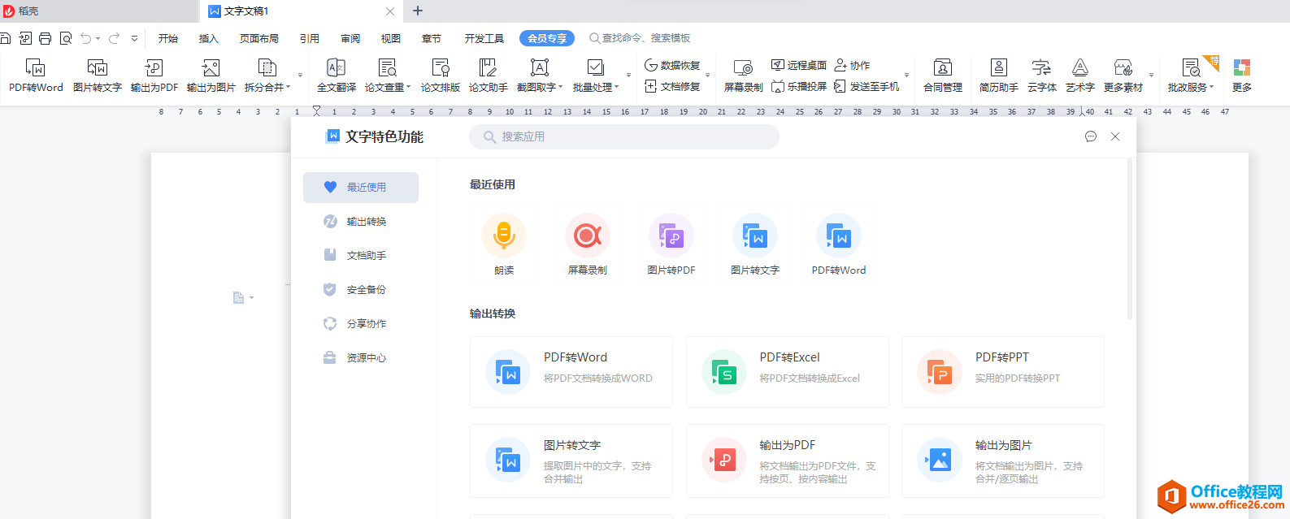The image size is (1290, 519).
Task: Open 页面布局 ribbon tab
Action: (259, 38)
